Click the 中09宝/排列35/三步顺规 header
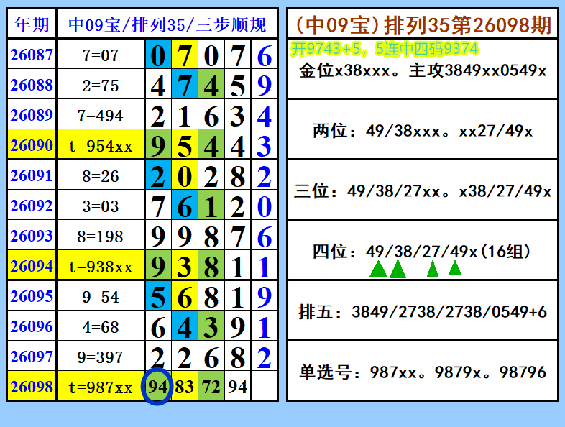The image size is (565, 427). 167,25
